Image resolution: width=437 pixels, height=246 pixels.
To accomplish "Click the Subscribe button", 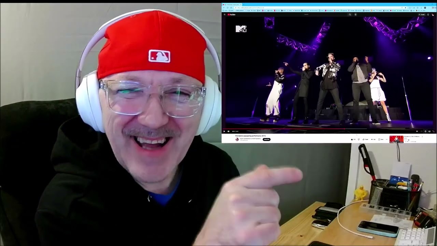I will click(267, 139).
